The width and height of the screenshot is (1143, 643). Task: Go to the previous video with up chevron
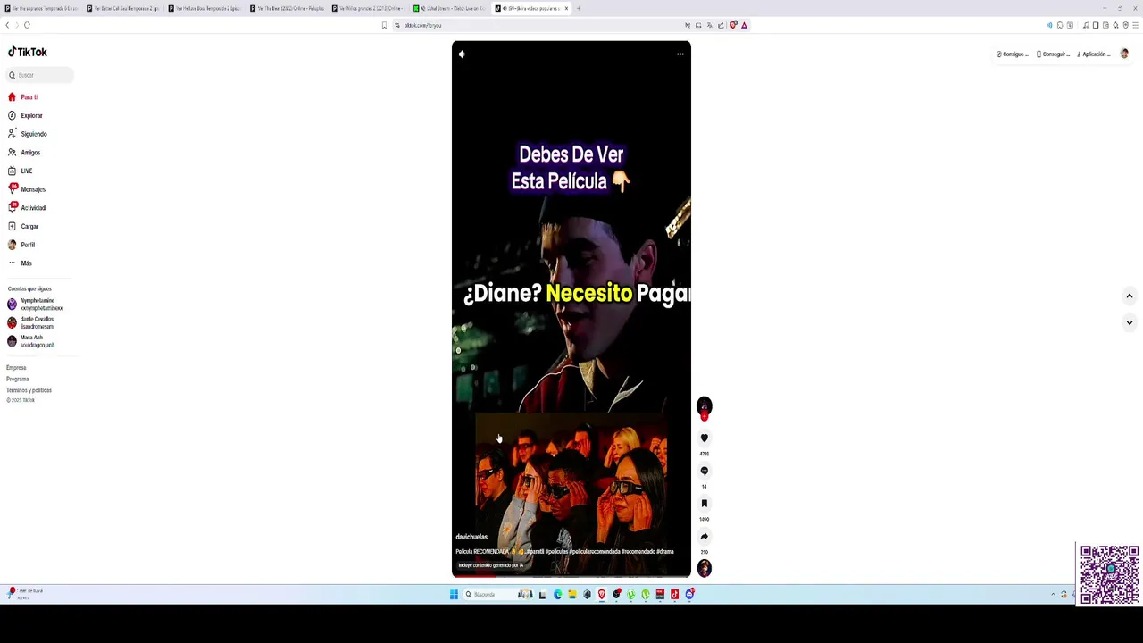click(1129, 296)
